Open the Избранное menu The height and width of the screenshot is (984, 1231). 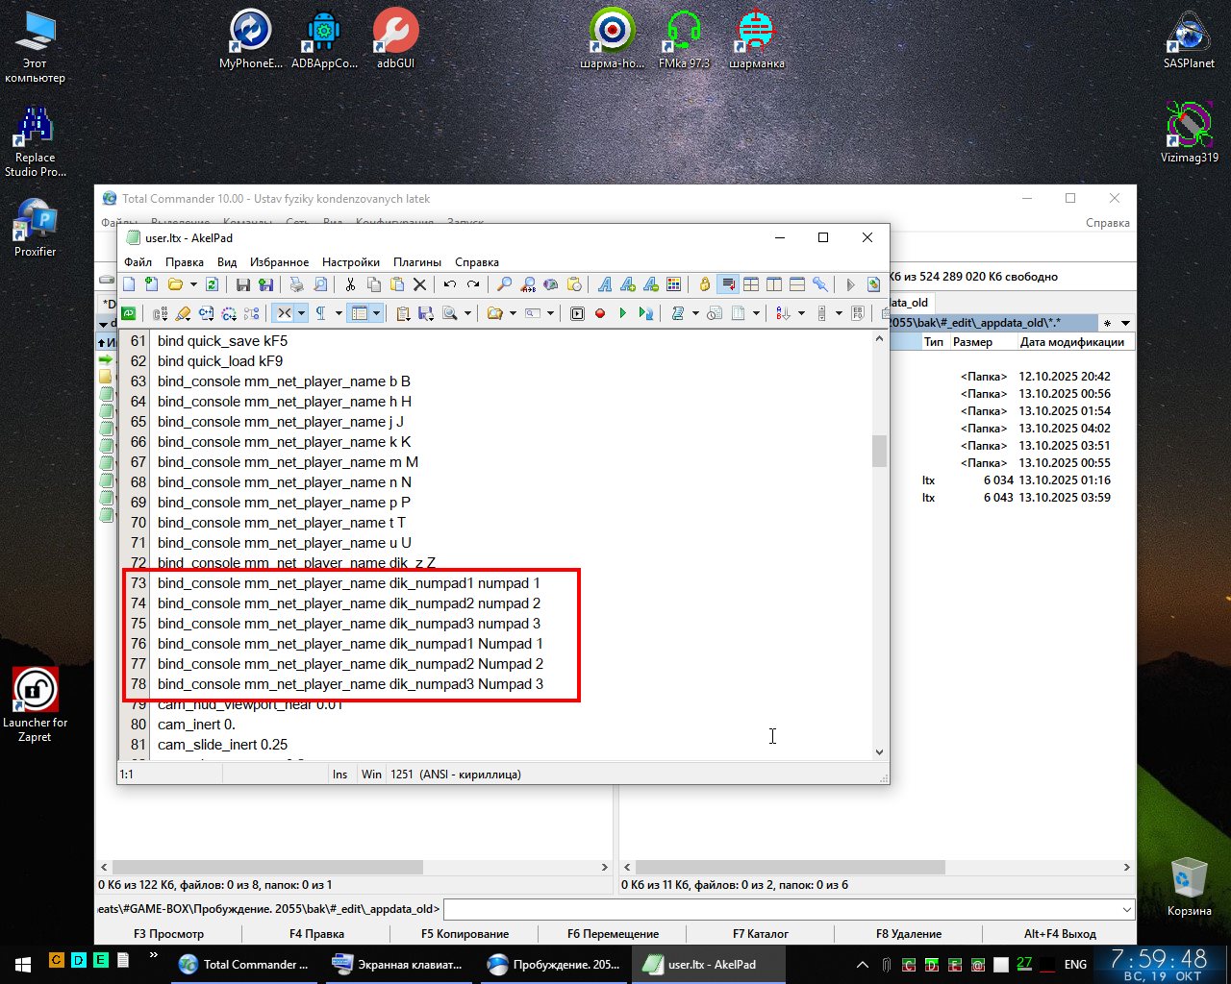pyautogui.click(x=279, y=262)
